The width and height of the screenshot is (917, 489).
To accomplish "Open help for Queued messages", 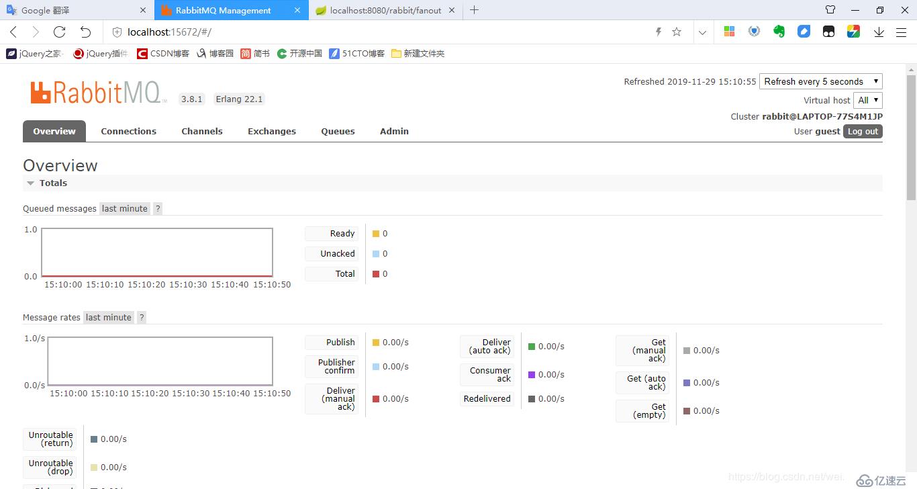I will click(x=158, y=209).
